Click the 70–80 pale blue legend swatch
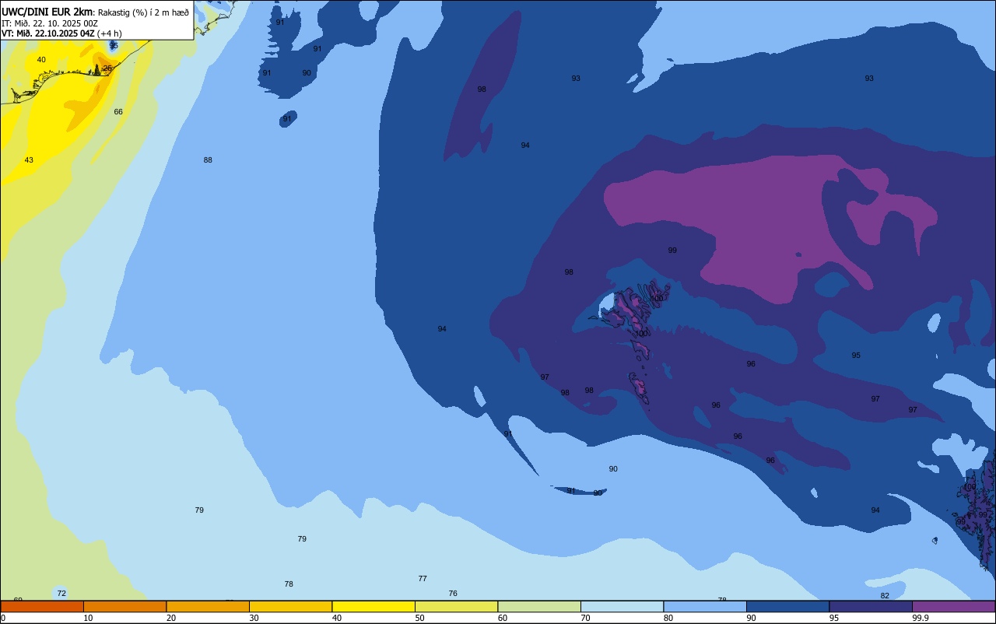Screen dimensions: 996x624 coord(622,606)
